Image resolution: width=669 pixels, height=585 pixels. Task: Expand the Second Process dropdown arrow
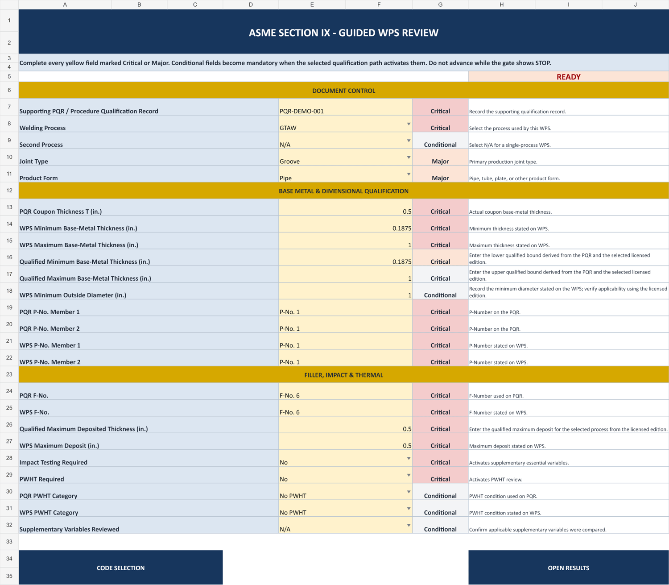(408, 141)
